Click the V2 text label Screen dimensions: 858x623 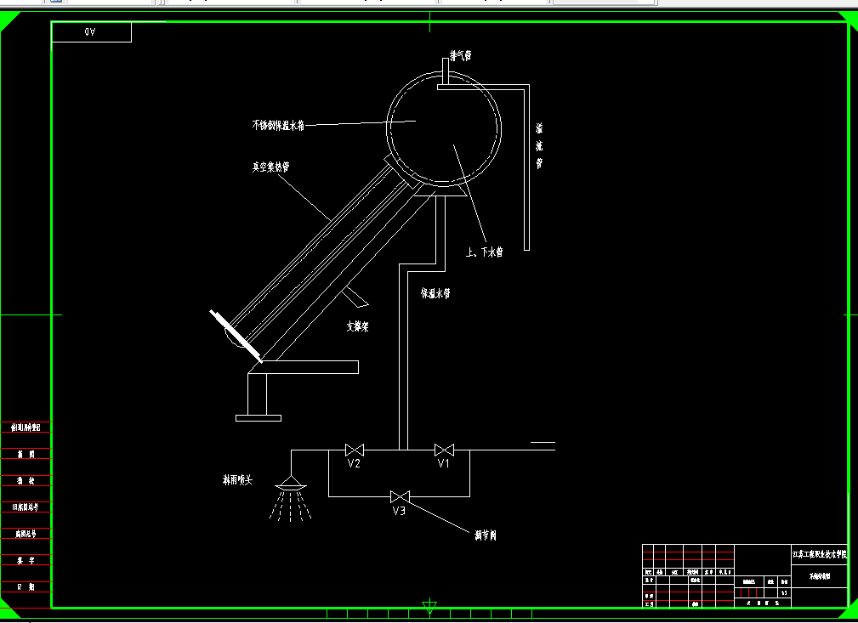[x=354, y=464]
